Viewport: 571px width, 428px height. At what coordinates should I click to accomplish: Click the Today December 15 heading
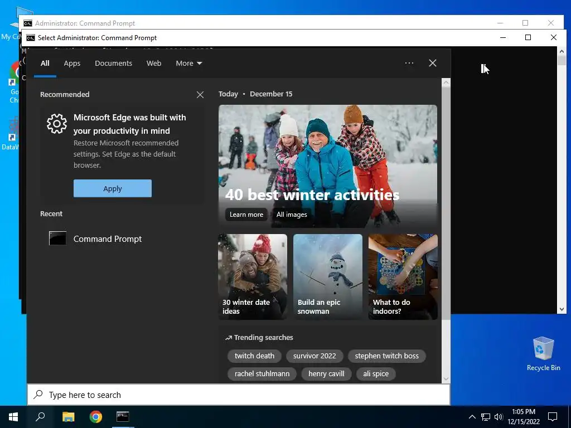[x=255, y=94]
